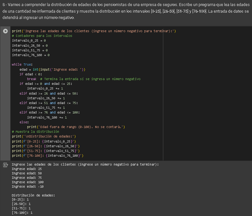Click output line 'Ingrese edad: 25'
This screenshot has height=216, width=252.
click(x=27, y=169)
